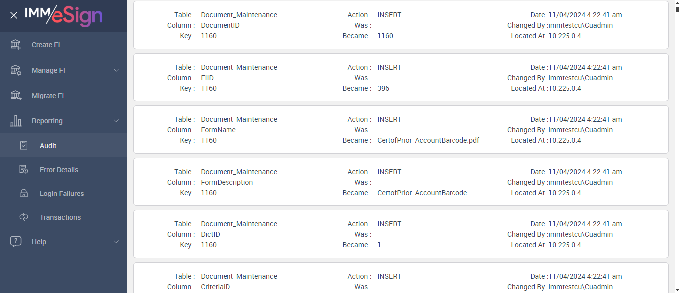The image size is (680, 293).
Task: Click the Audit clipboard icon
Action: [24, 146]
